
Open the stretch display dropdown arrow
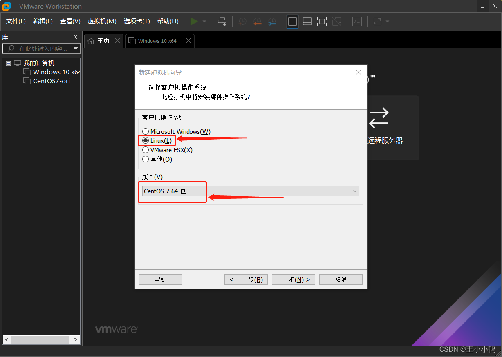[x=388, y=22]
